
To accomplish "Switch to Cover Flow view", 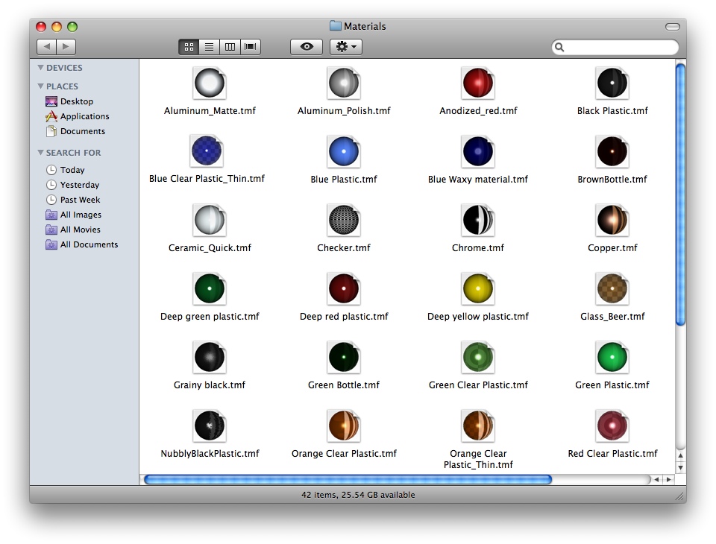I will tap(251, 47).
